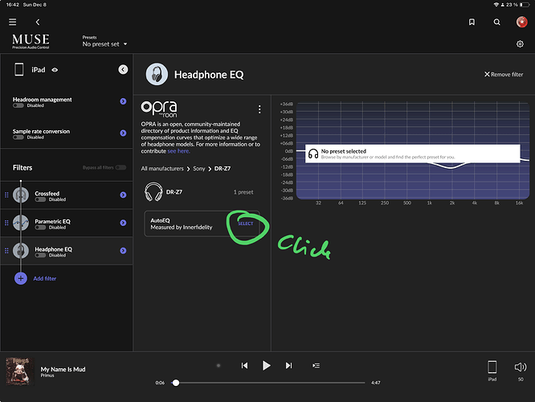535x402 pixels.
Task: Enable the Parametric EQ switch
Action: tap(40, 228)
